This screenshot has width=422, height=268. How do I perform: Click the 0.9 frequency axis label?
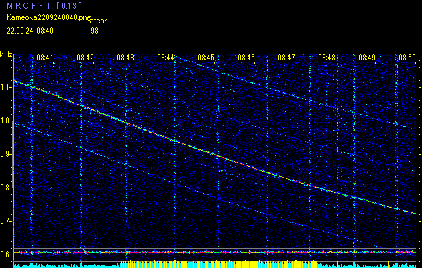(5, 154)
